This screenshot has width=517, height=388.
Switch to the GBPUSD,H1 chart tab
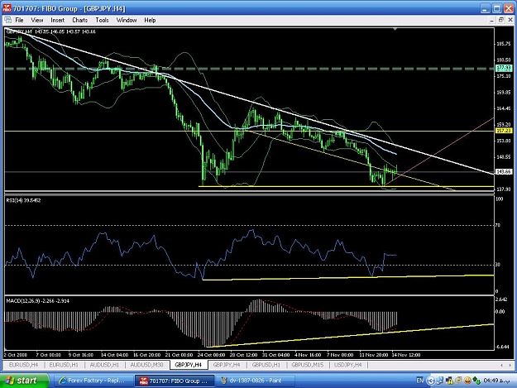266,365
